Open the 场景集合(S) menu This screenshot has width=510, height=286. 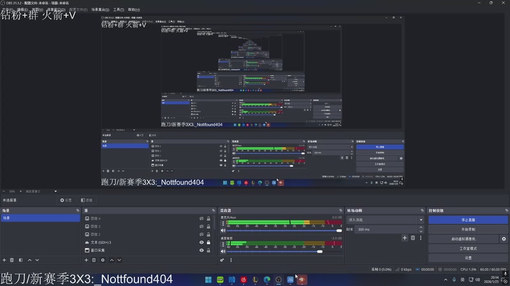tap(100, 10)
